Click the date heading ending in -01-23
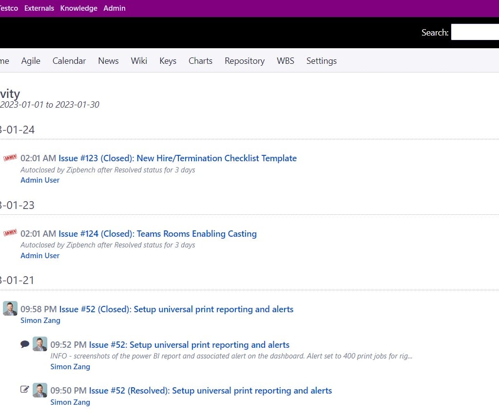 tap(17, 205)
